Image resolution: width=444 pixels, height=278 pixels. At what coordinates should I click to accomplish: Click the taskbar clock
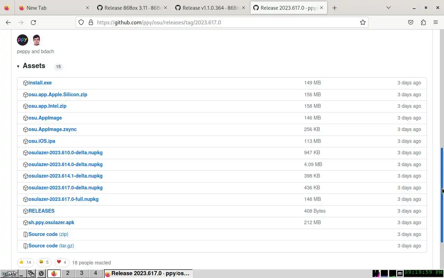tap(424, 273)
